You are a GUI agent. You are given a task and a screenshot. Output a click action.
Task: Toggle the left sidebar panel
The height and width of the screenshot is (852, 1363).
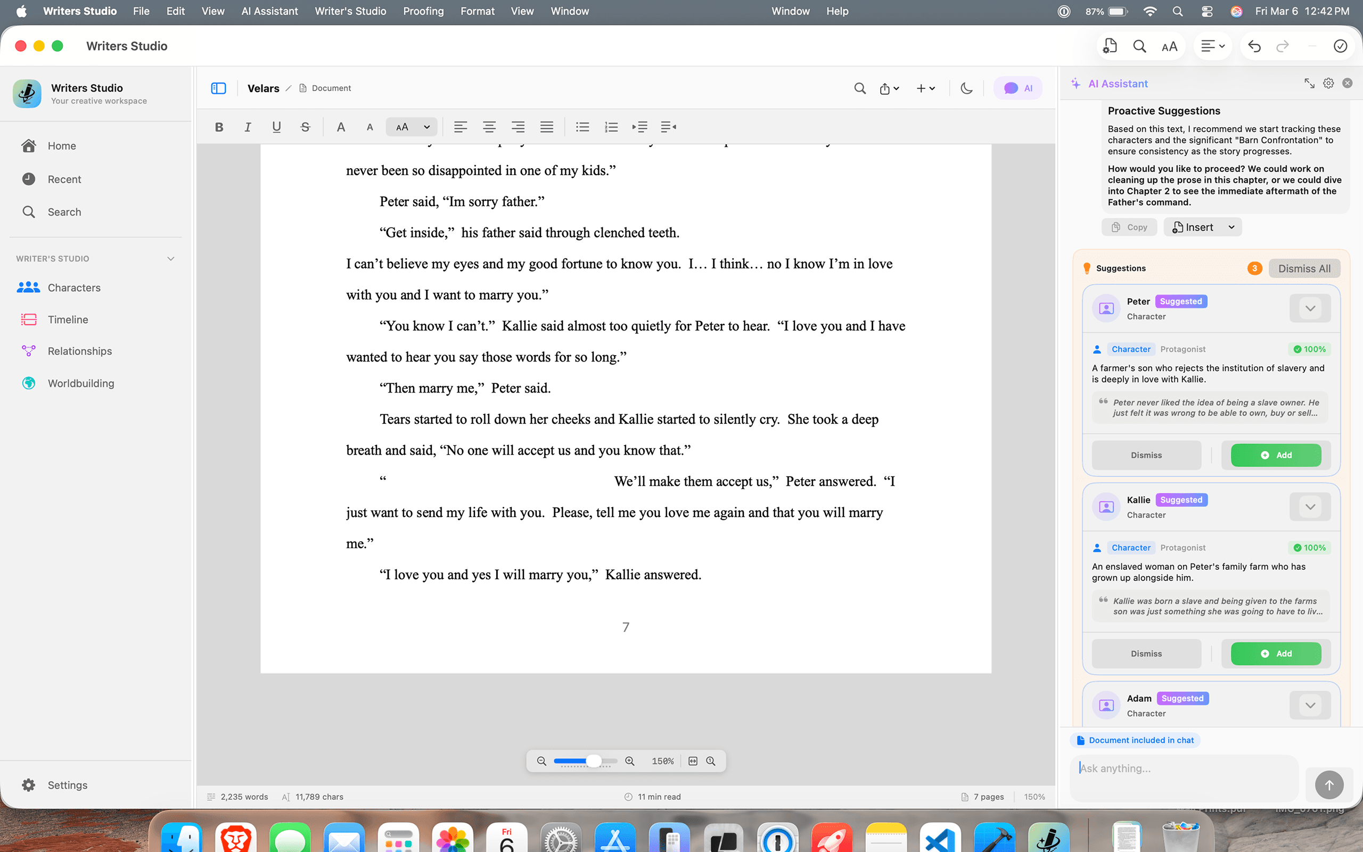pos(218,88)
